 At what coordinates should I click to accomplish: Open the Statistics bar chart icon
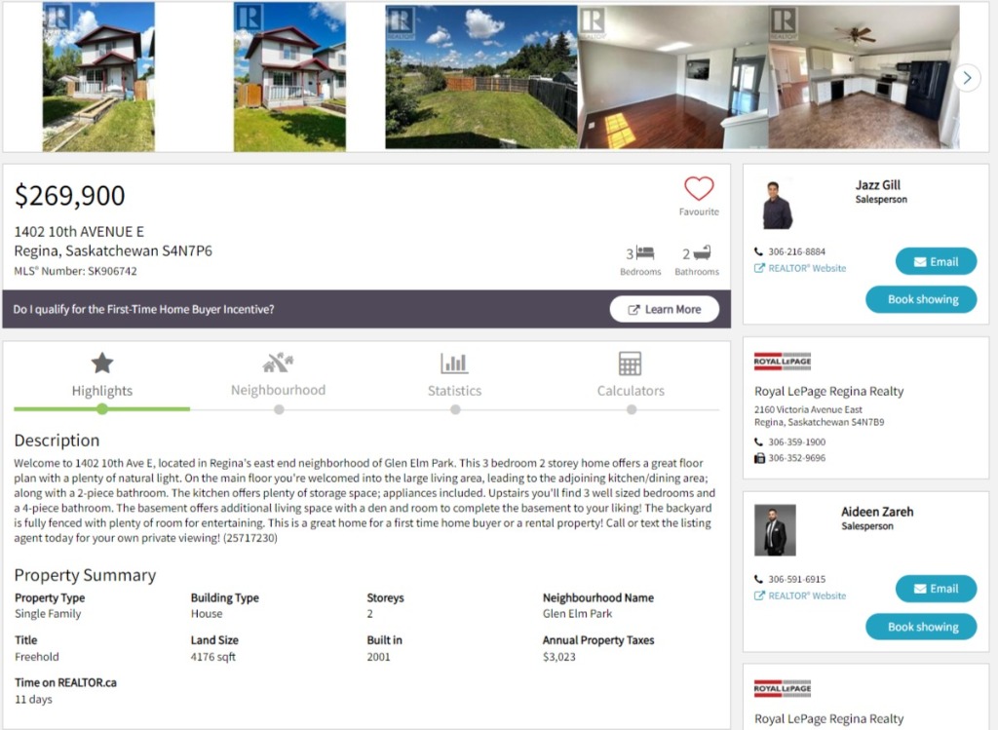(454, 364)
